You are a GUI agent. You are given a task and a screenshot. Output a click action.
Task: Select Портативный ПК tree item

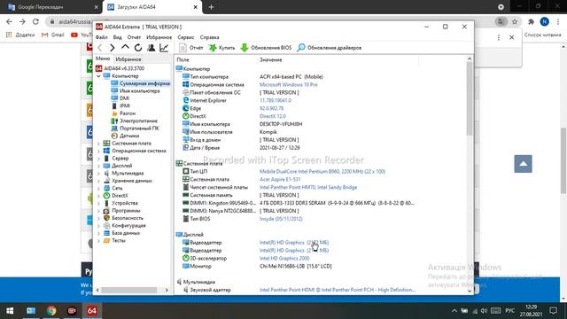coord(135,128)
